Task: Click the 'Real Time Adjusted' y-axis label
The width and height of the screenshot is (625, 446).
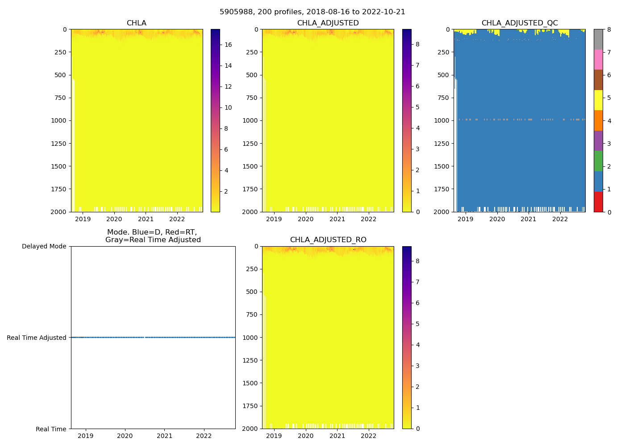Action: pyautogui.click(x=37, y=338)
